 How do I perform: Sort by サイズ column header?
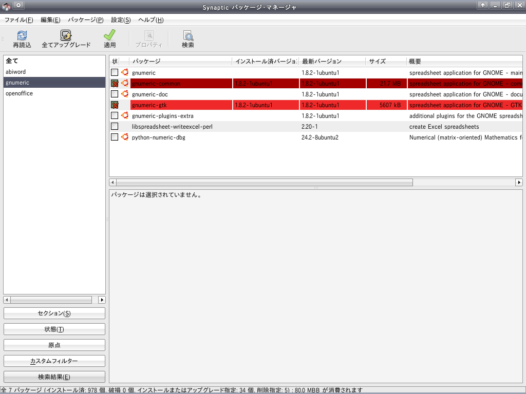[x=386, y=62]
